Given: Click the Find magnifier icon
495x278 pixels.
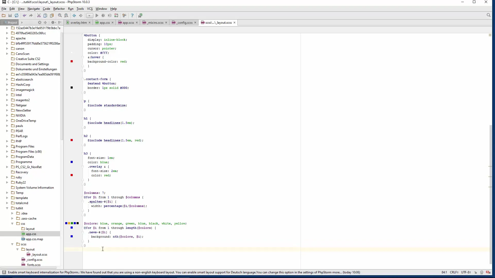Looking at the screenshot, I should pos(60,15).
